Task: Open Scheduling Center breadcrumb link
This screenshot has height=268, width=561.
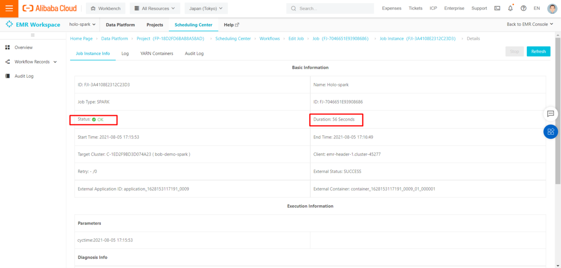Action: pos(233,39)
